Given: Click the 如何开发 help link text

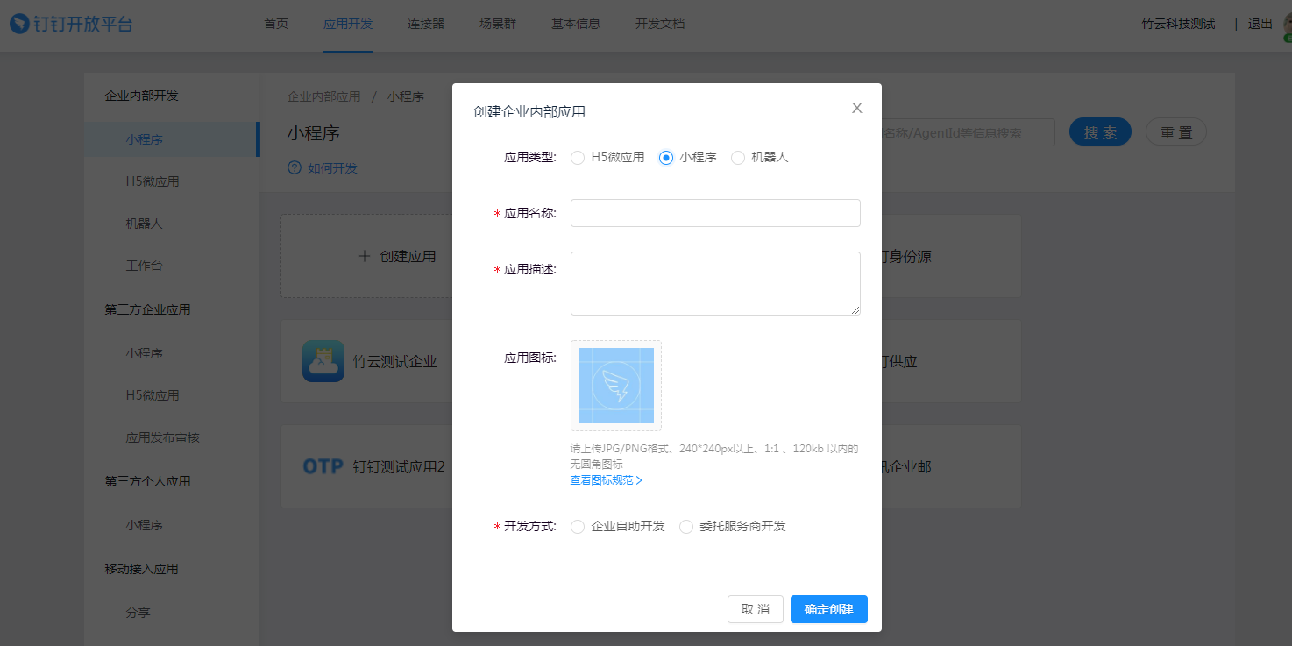Looking at the screenshot, I should pyautogui.click(x=332, y=167).
